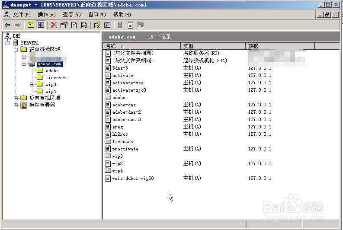343x230 pixels.
Task: Sort records by the 类型 column header
Action: point(213,46)
